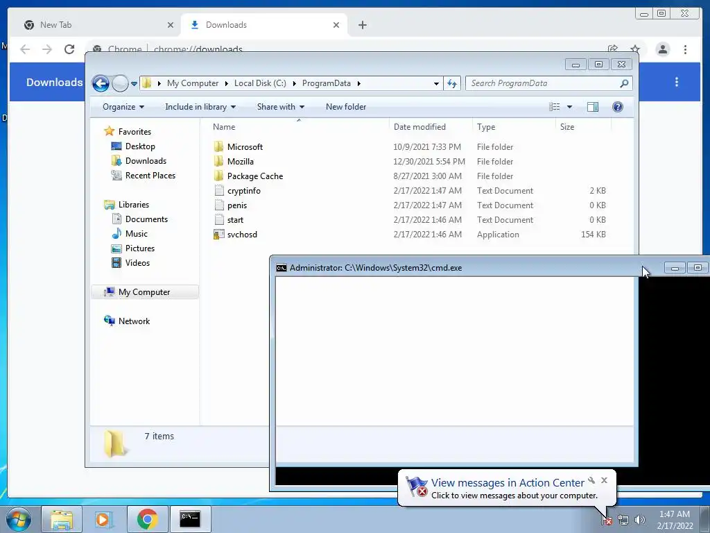Select the Package Cache folder
The height and width of the screenshot is (533, 710).
point(255,176)
